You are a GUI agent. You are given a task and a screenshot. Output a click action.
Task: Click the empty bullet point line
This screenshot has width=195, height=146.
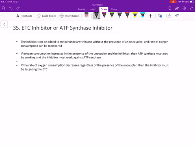[17, 61]
